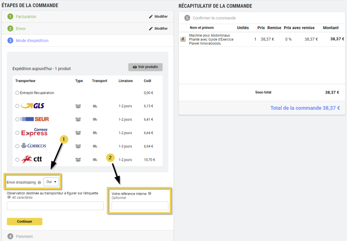Open the Mode d'expédition step header
Image resolution: width=347 pixels, height=241 pixels.
point(32,41)
